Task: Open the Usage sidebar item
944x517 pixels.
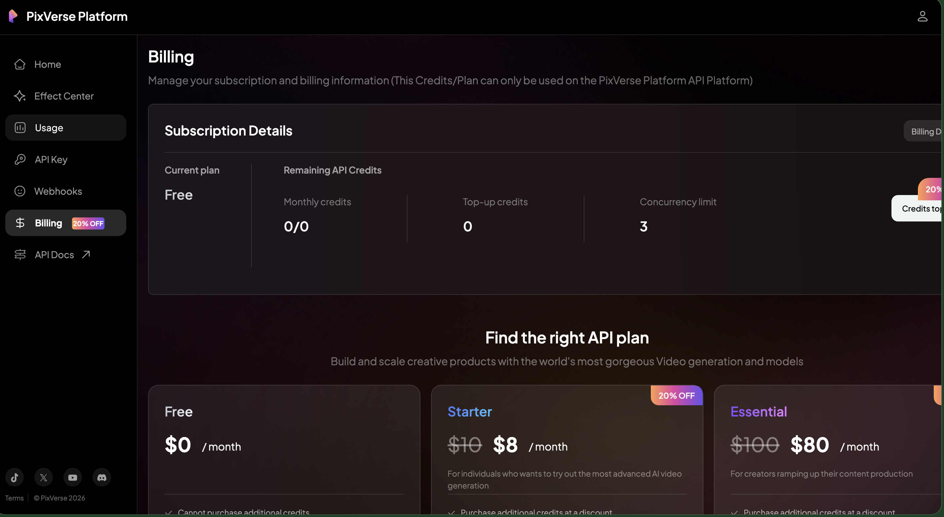Action: point(49,128)
